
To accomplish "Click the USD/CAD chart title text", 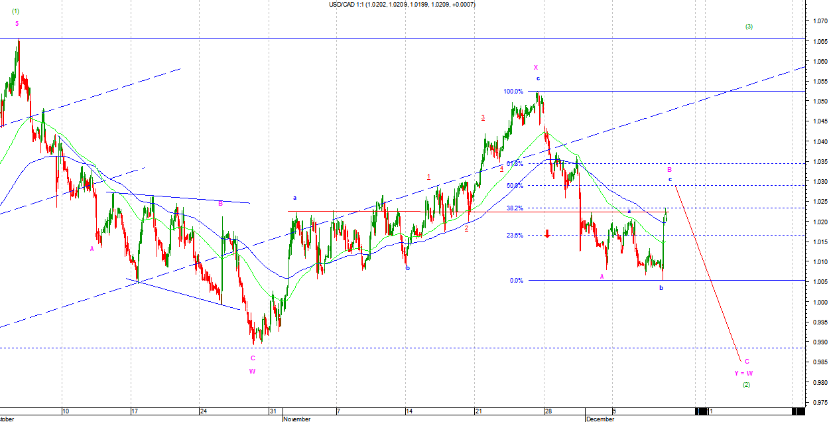I will (x=401, y=5).
